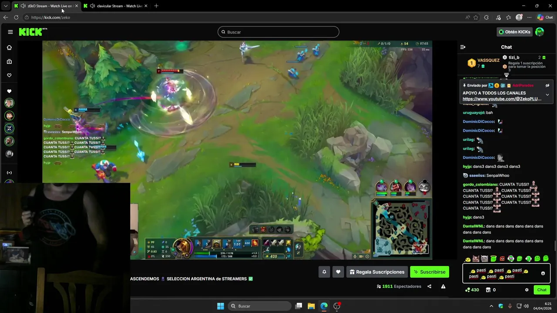Hide the pinned message
Screen dimensions: 557x313
click(x=547, y=86)
